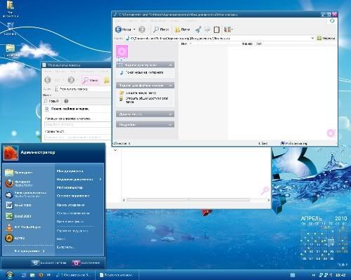Image resolution: width=351 pixels, height=280 pixels.
Task: Open Help and Support (Справка и поддержка) entry
Action: [x=72, y=231]
